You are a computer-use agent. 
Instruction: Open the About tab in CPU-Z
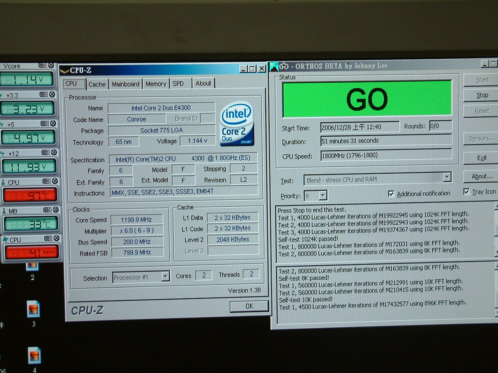(x=203, y=83)
